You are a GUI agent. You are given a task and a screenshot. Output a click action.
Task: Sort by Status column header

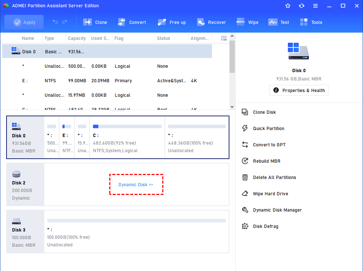pyautogui.click(x=163, y=38)
